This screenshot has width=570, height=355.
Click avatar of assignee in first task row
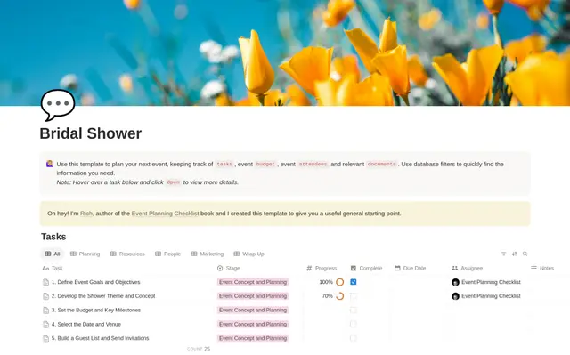coord(455,282)
